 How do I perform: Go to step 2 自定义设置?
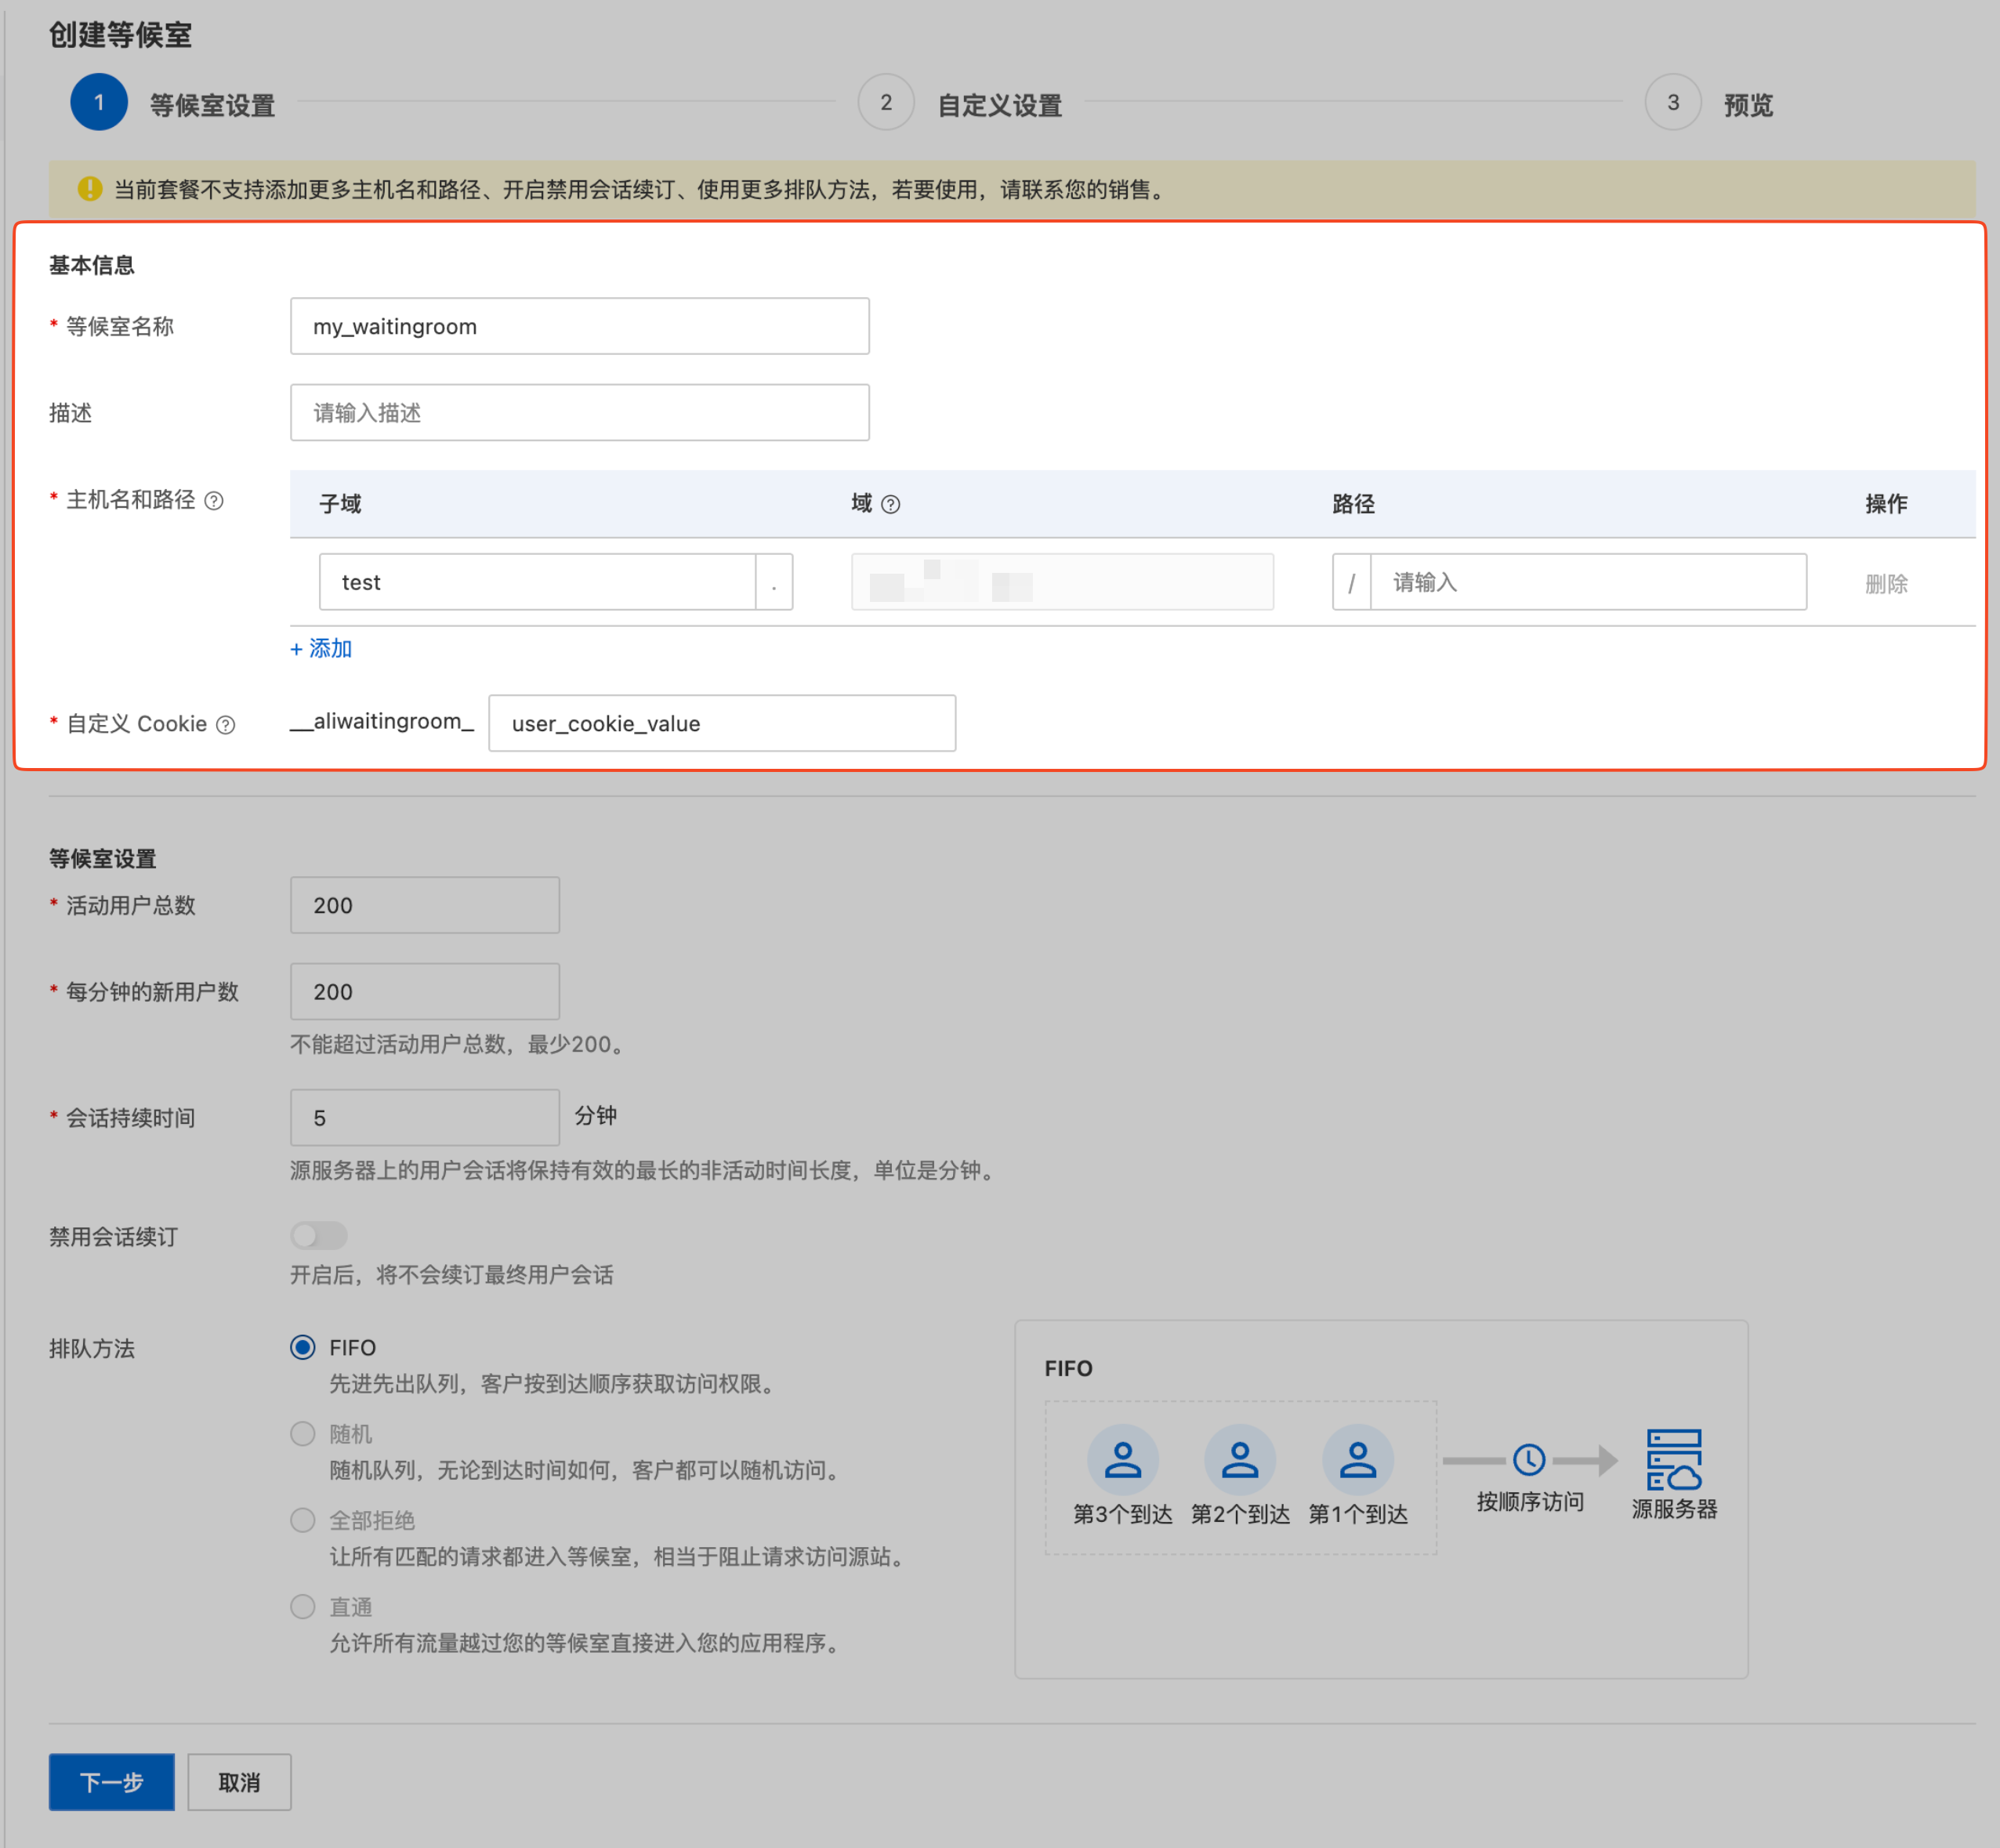coord(886,102)
